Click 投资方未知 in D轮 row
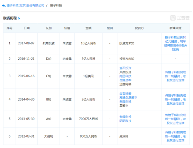193x148 pixels. point(127,59)
